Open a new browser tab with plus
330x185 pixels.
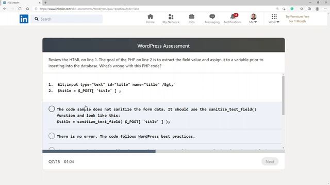[45, 3]
